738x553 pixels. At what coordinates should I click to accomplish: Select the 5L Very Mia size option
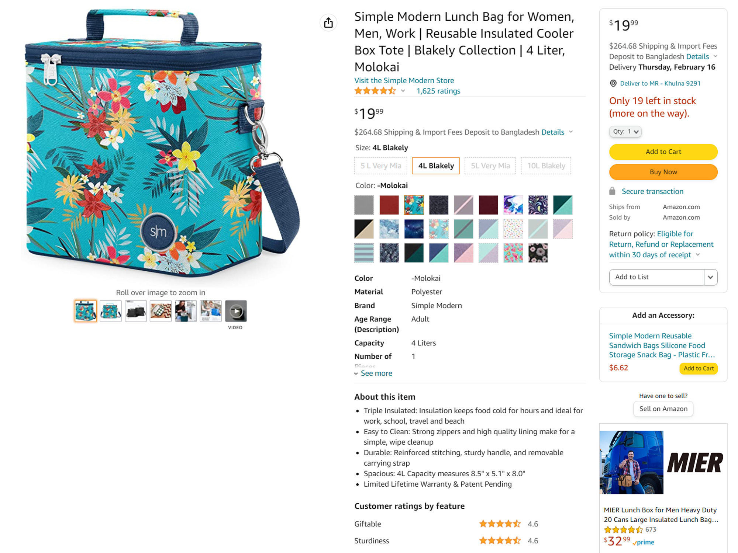(490, 166)
